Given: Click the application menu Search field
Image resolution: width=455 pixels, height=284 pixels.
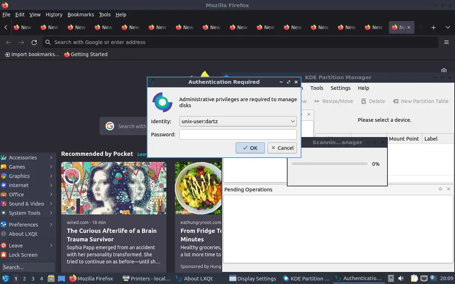Looking at the screenshot, I should coord(28,267).
